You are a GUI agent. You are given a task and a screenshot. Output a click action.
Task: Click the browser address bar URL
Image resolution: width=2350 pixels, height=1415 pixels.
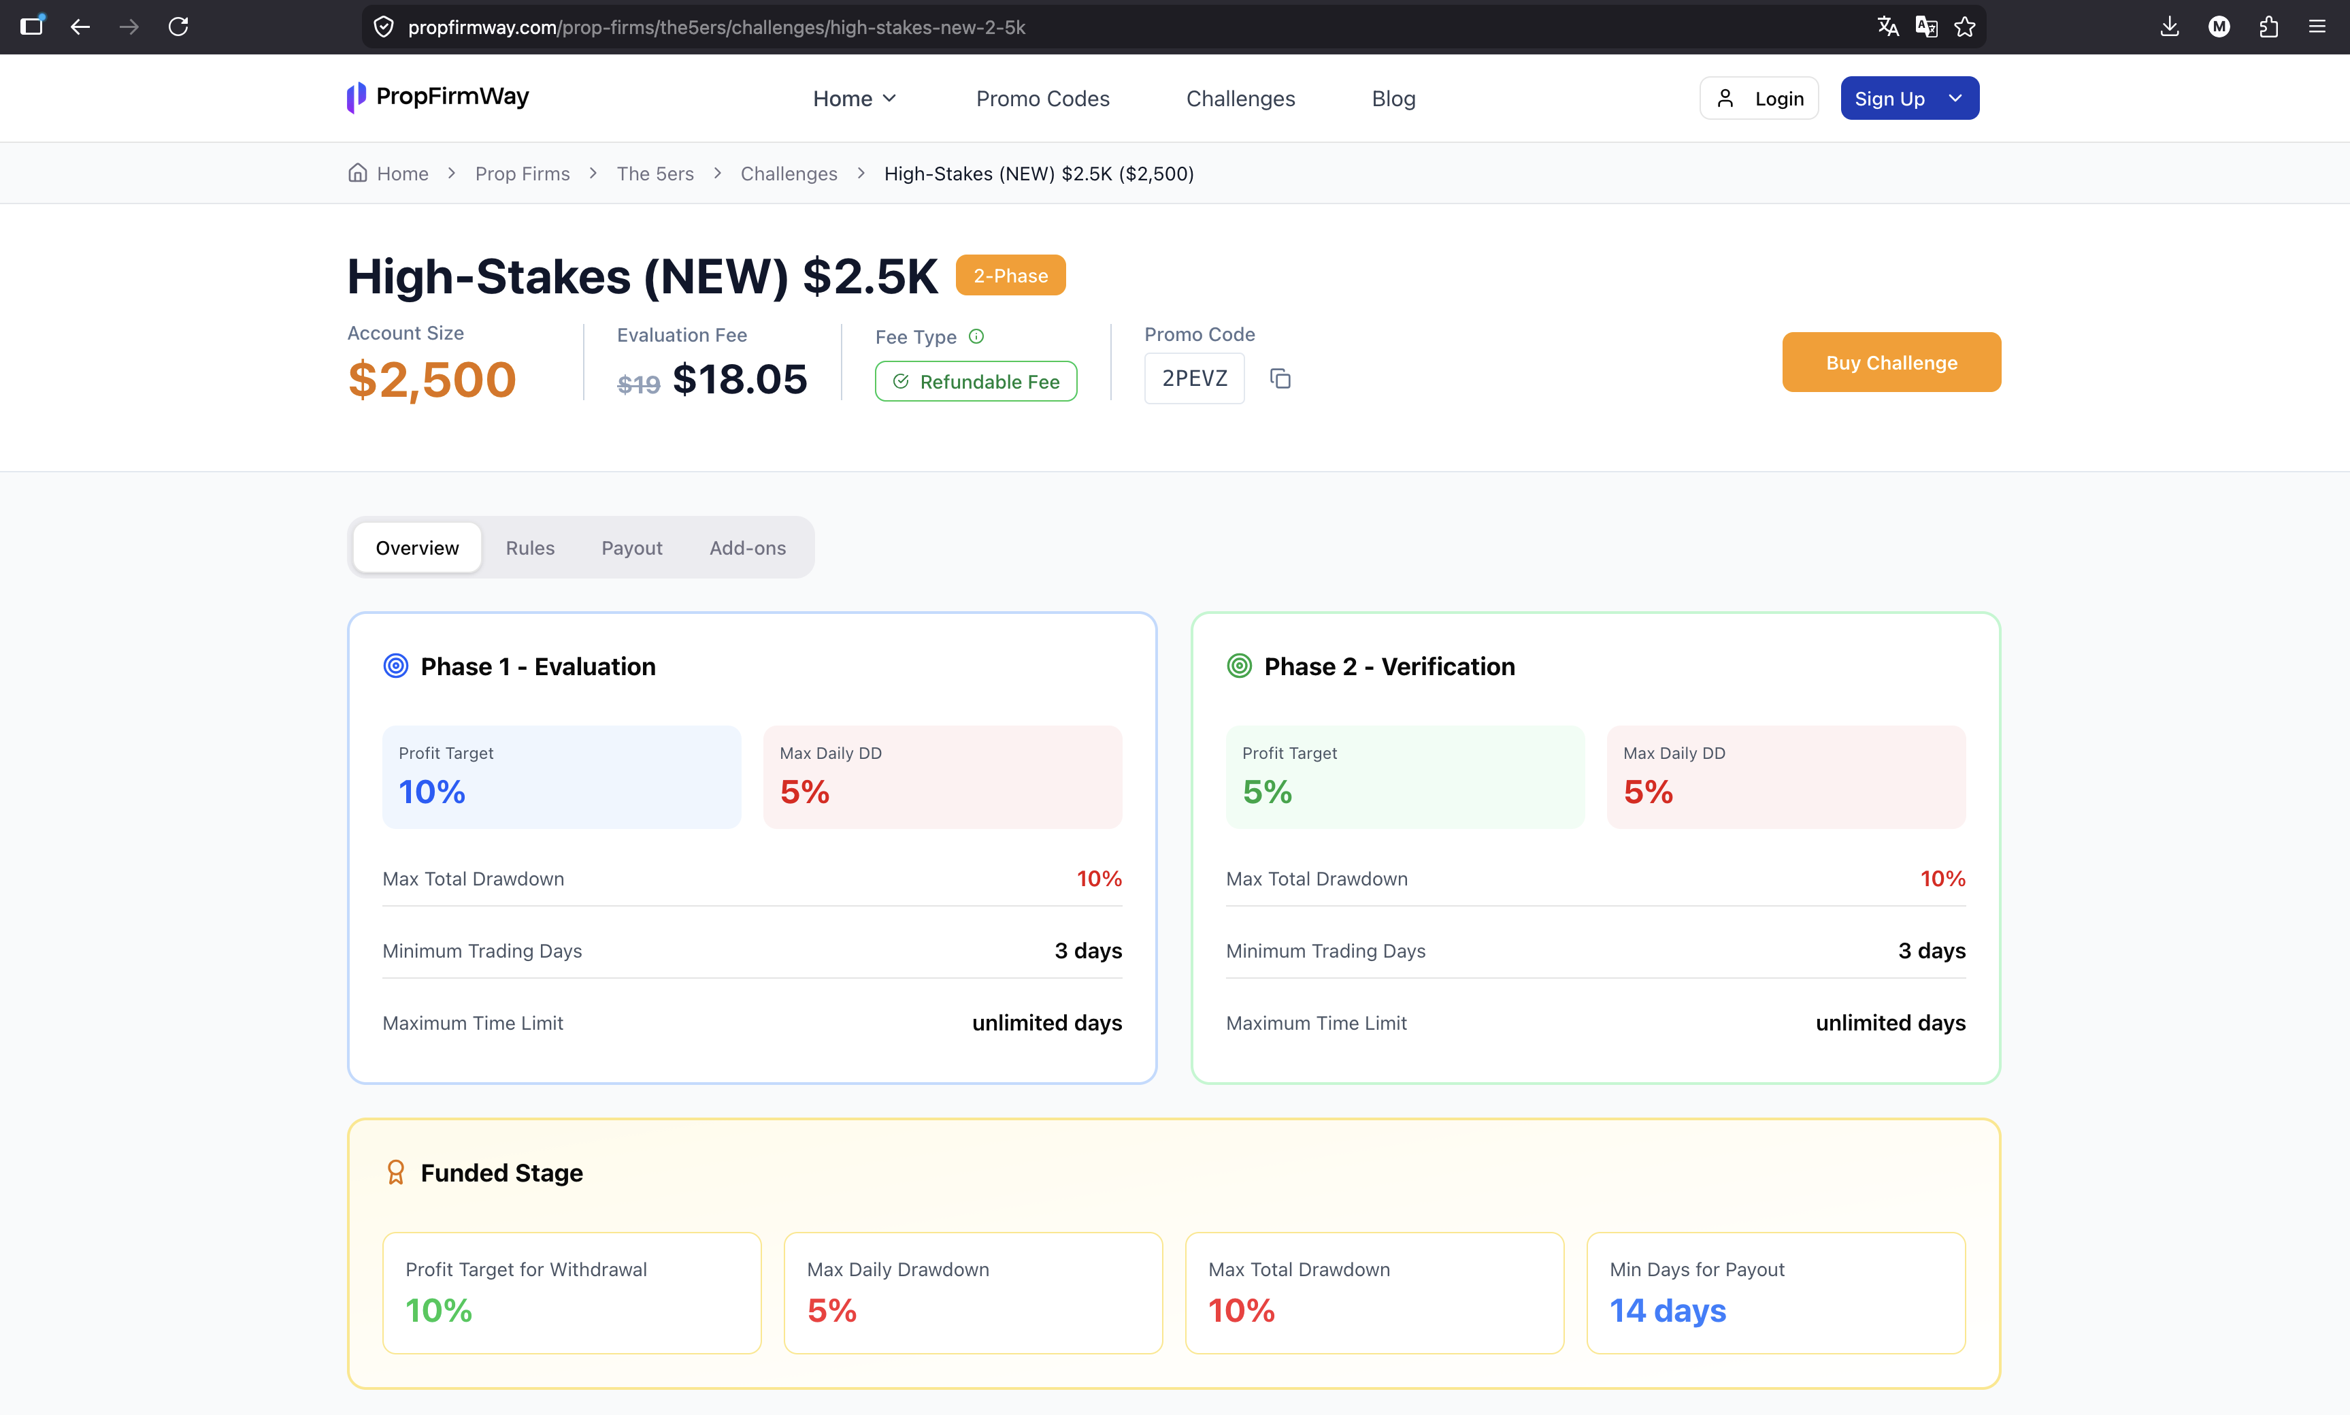click(716, 27)
